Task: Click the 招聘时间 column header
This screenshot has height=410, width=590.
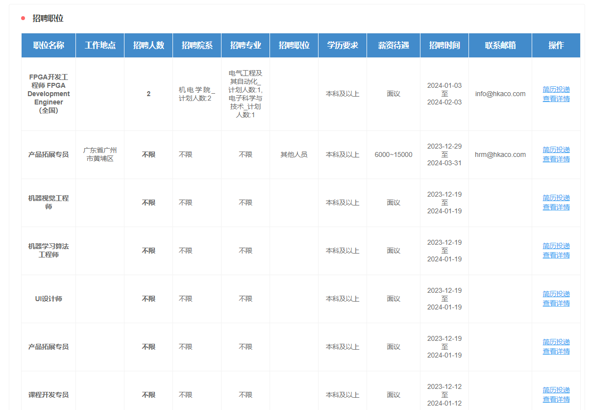Action: (x=444, y=45)
